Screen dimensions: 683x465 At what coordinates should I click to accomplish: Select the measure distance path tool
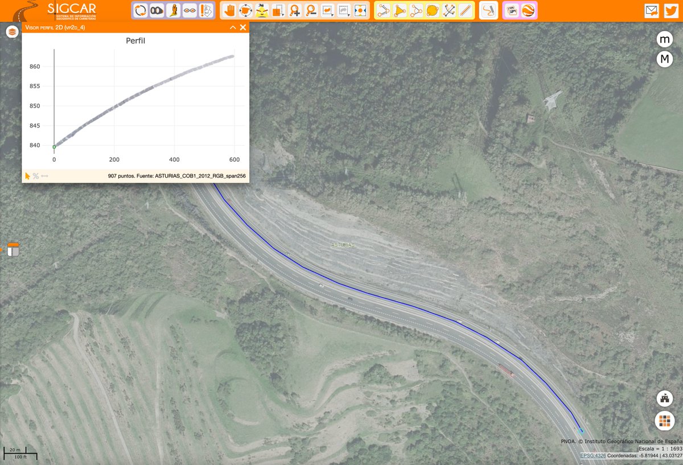click(x=383, y=10)
